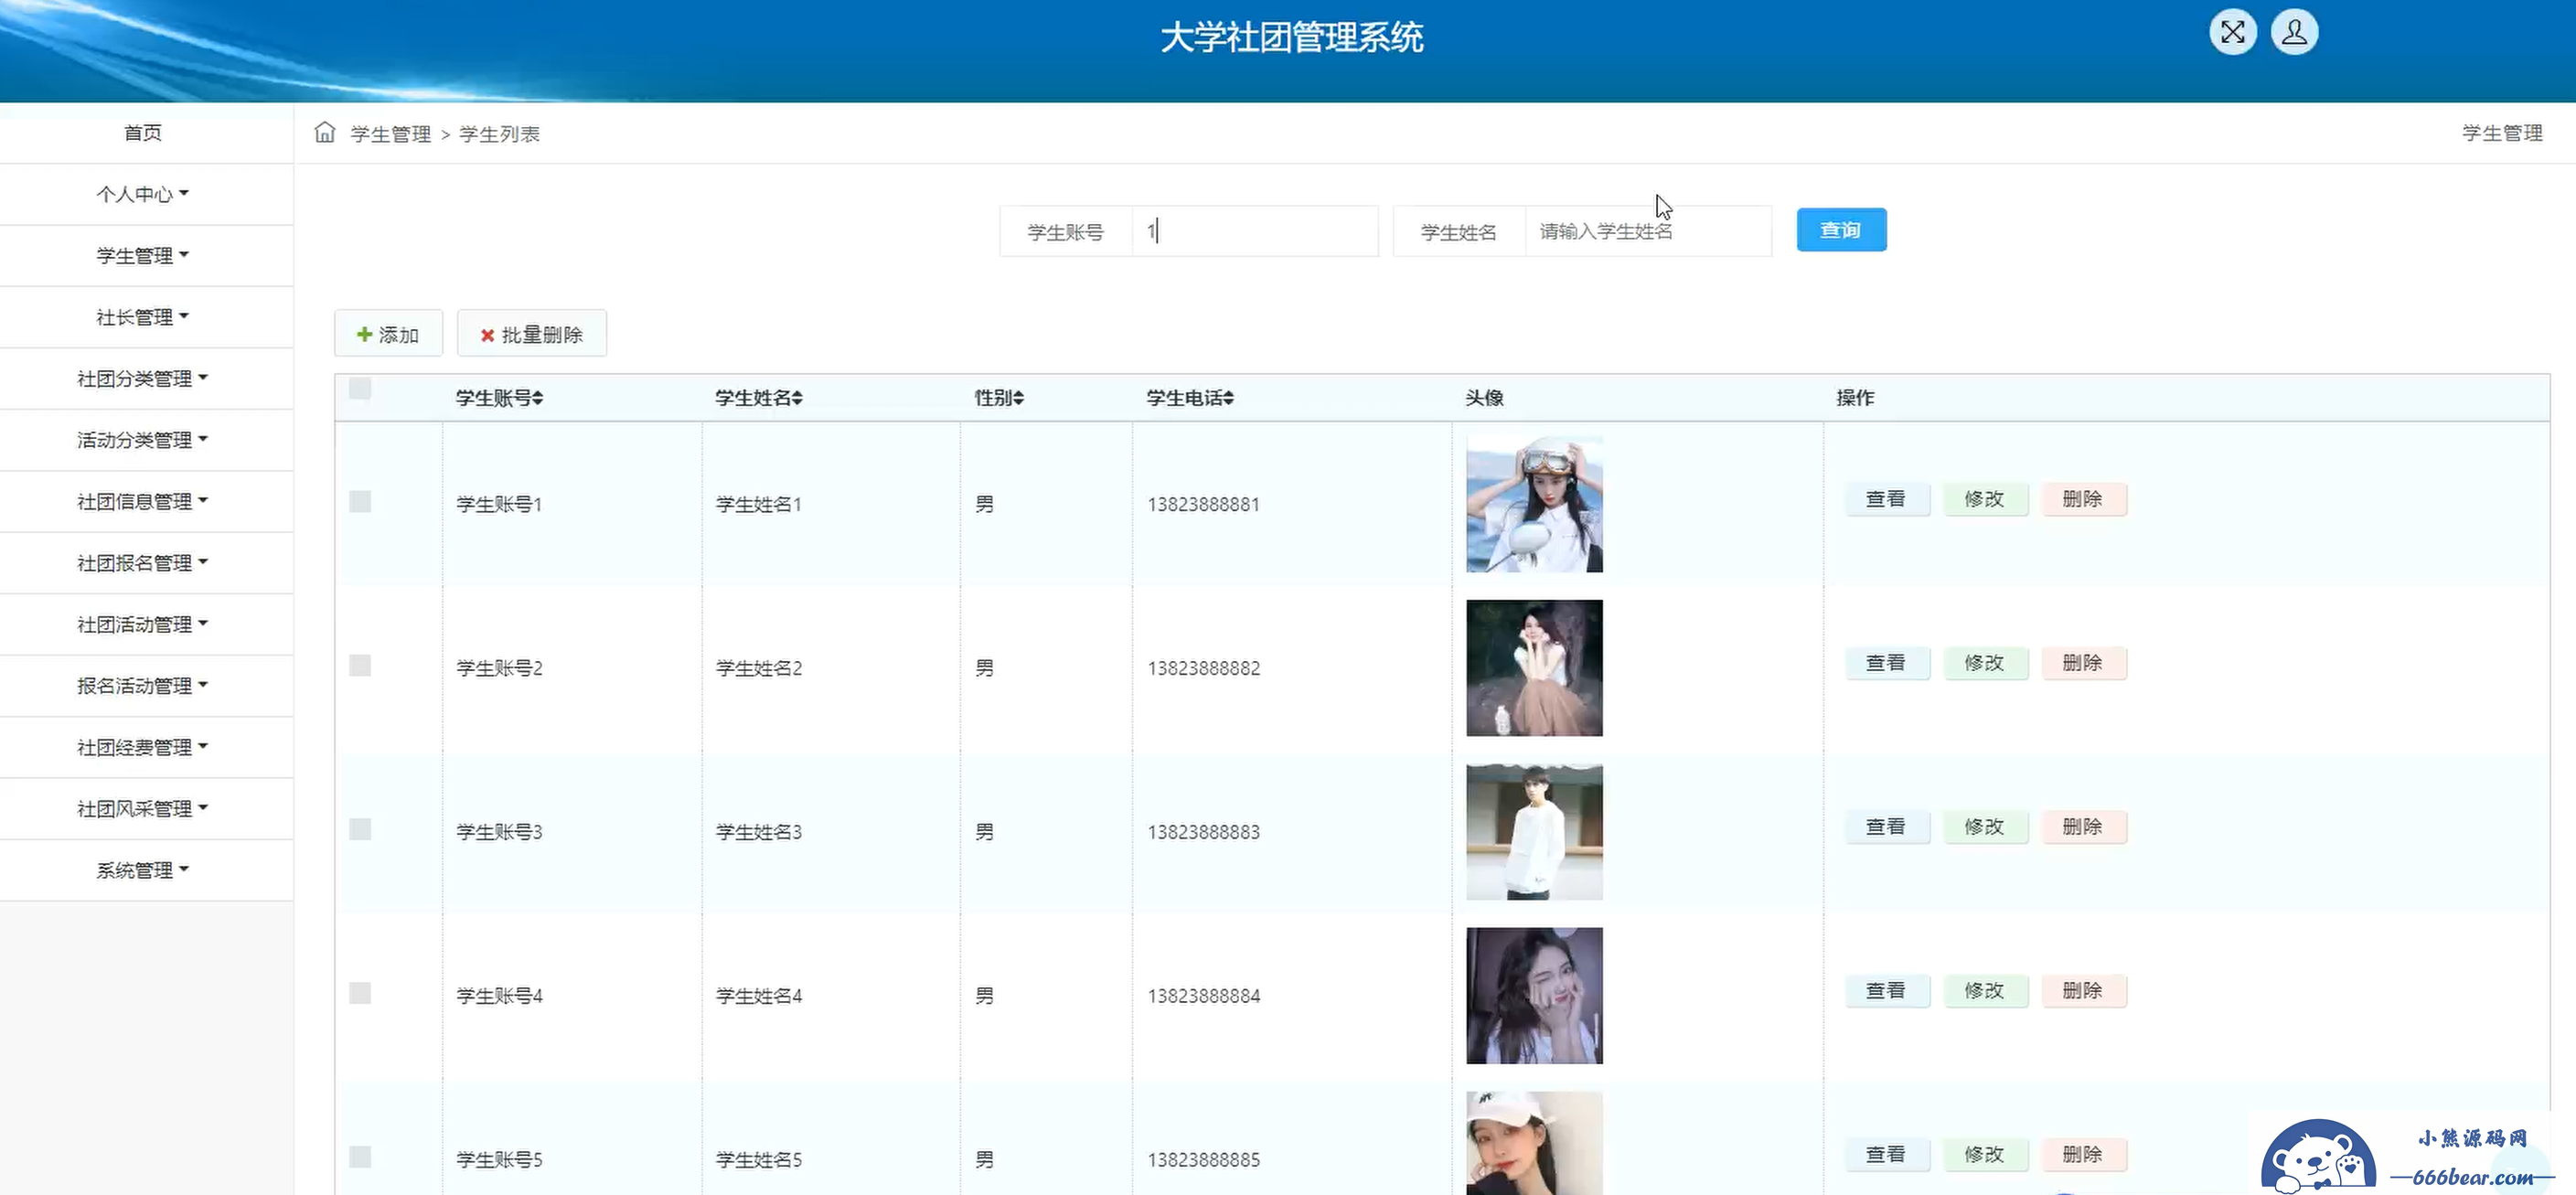The height and width of the screenshot is (1195, 2576).
Task: Click 修改 for 学生账号3
Action: 1985,827
